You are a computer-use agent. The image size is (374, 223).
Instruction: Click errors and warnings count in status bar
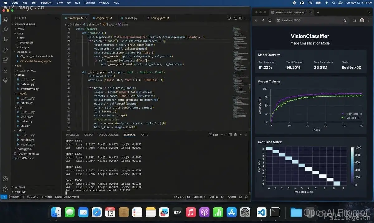coord(33,197)
